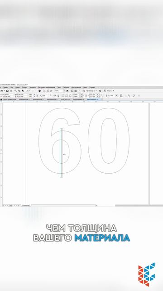Image resolution: width=163 pixels, height=291 pixels.
Task: Switch to the Безымянный-1 document tab
Action: (x=24, y=100)
